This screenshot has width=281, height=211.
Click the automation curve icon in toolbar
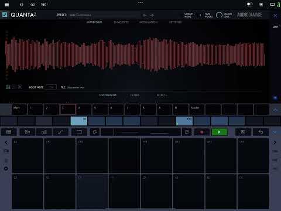coord(60,132)
